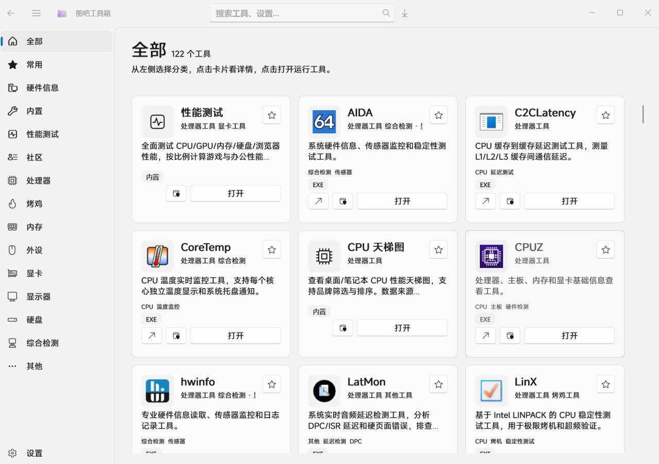
Task: Favorite AIDA with the star
Action: (x=439, y=115)
